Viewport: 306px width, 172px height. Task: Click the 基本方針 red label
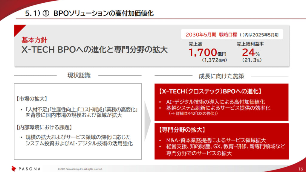tap(34, 40)
